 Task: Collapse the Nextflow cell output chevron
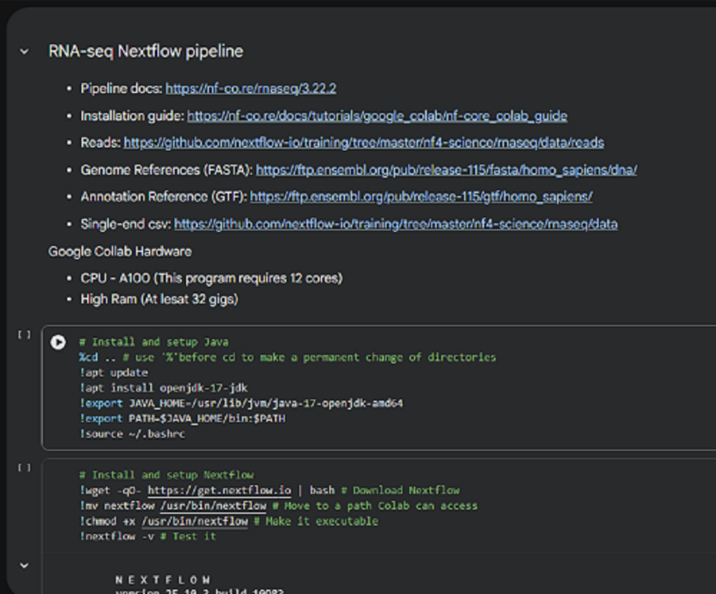(24, 565)
